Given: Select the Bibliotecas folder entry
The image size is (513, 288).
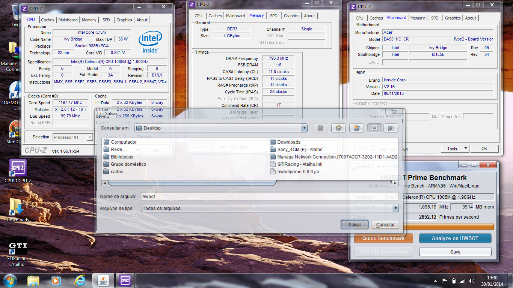Looking at the screenshot, I should point(118,157).
